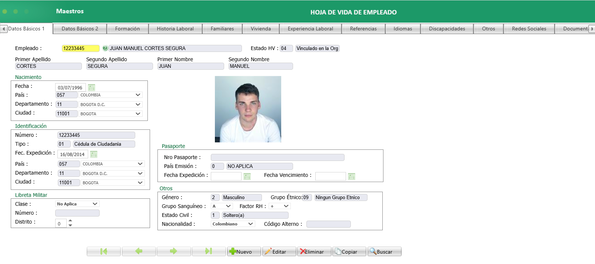
Task: Click the Maestros menu
Action: (x=70, y=11)
